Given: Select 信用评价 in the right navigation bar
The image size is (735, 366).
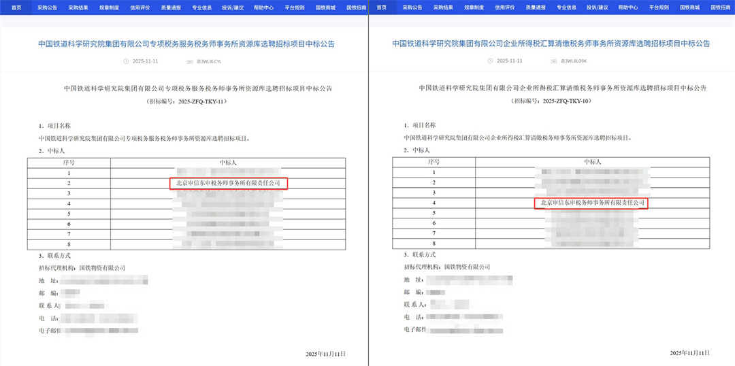Looking at the screenshot, I should pyautogui.click(x=504, y=7).
